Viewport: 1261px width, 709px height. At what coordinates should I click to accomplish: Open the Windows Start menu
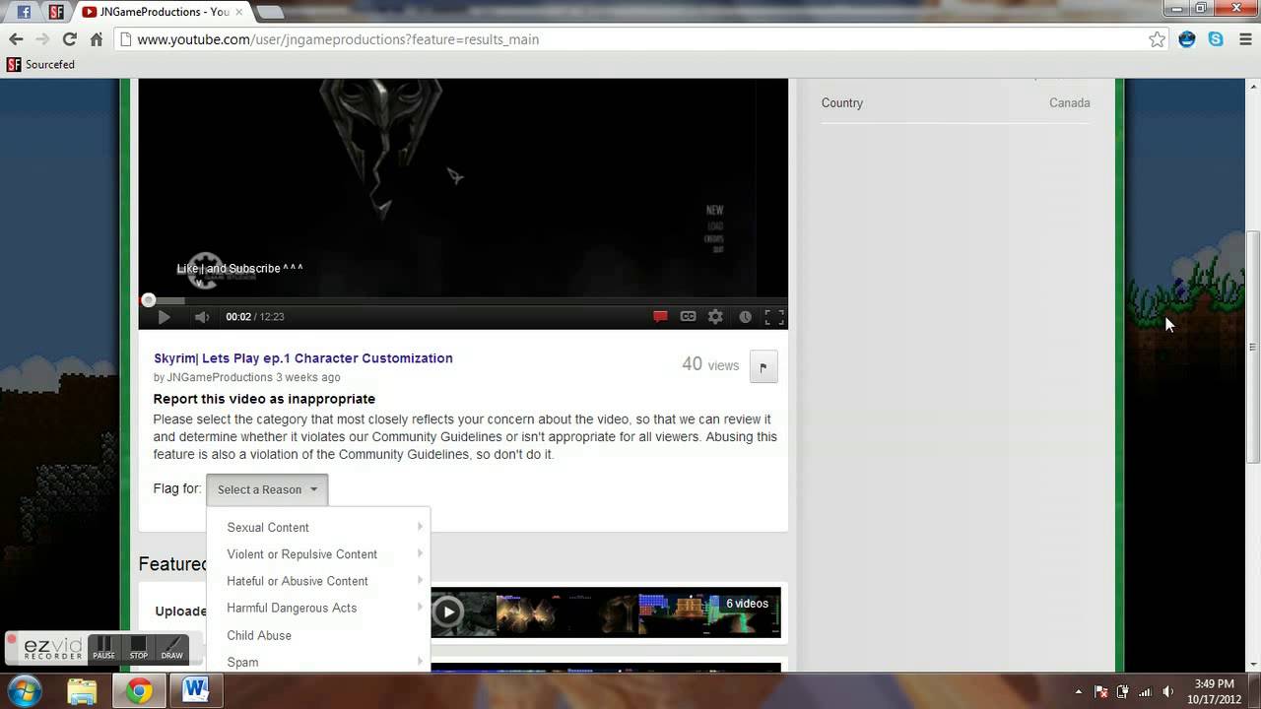tap(24, 690)
